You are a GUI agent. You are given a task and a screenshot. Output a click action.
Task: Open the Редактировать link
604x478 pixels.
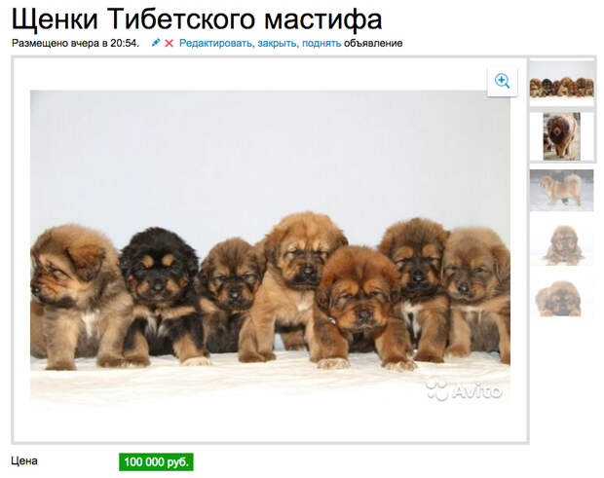216,43
